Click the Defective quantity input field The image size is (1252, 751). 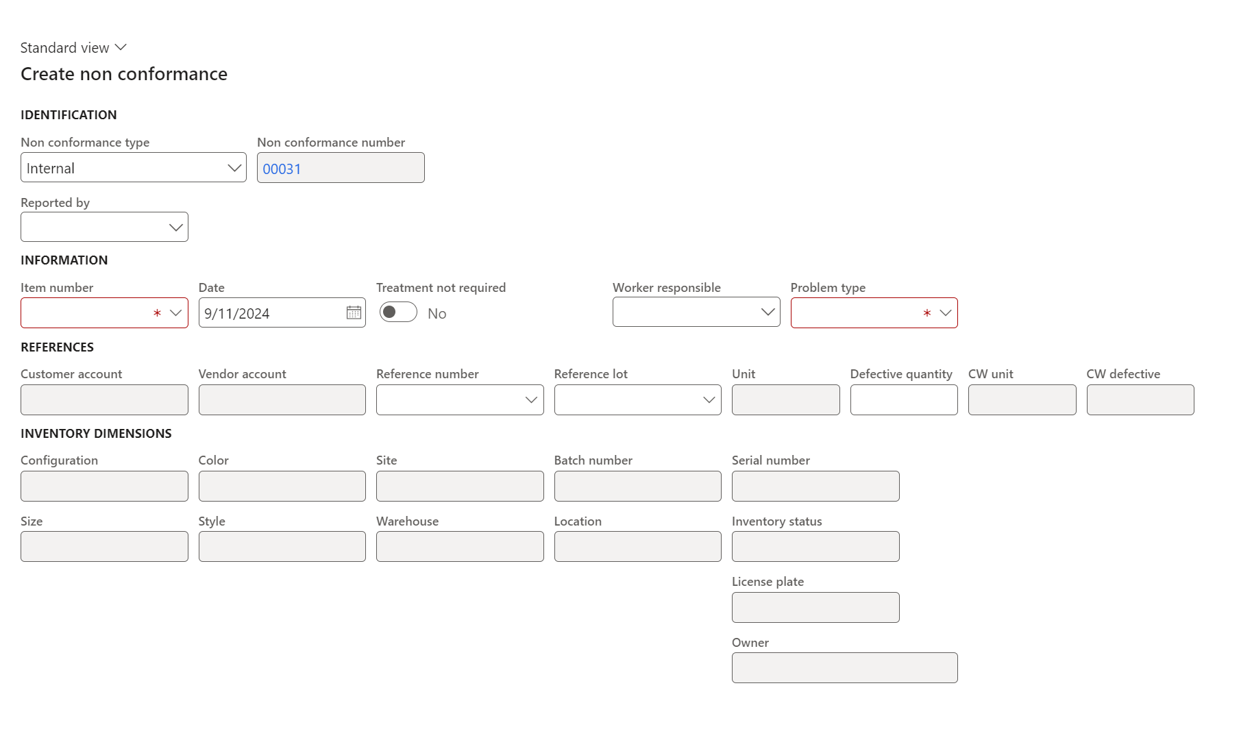(x=903, y=399)
